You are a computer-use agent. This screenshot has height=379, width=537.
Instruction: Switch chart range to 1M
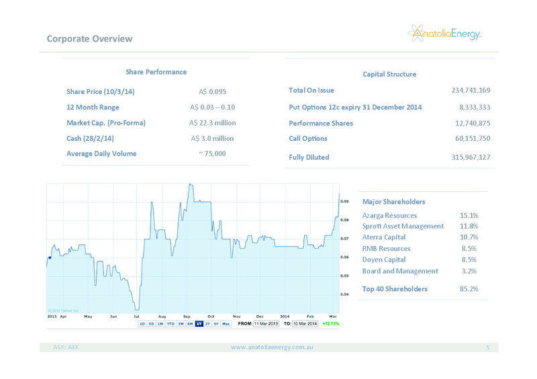[160, 324]
